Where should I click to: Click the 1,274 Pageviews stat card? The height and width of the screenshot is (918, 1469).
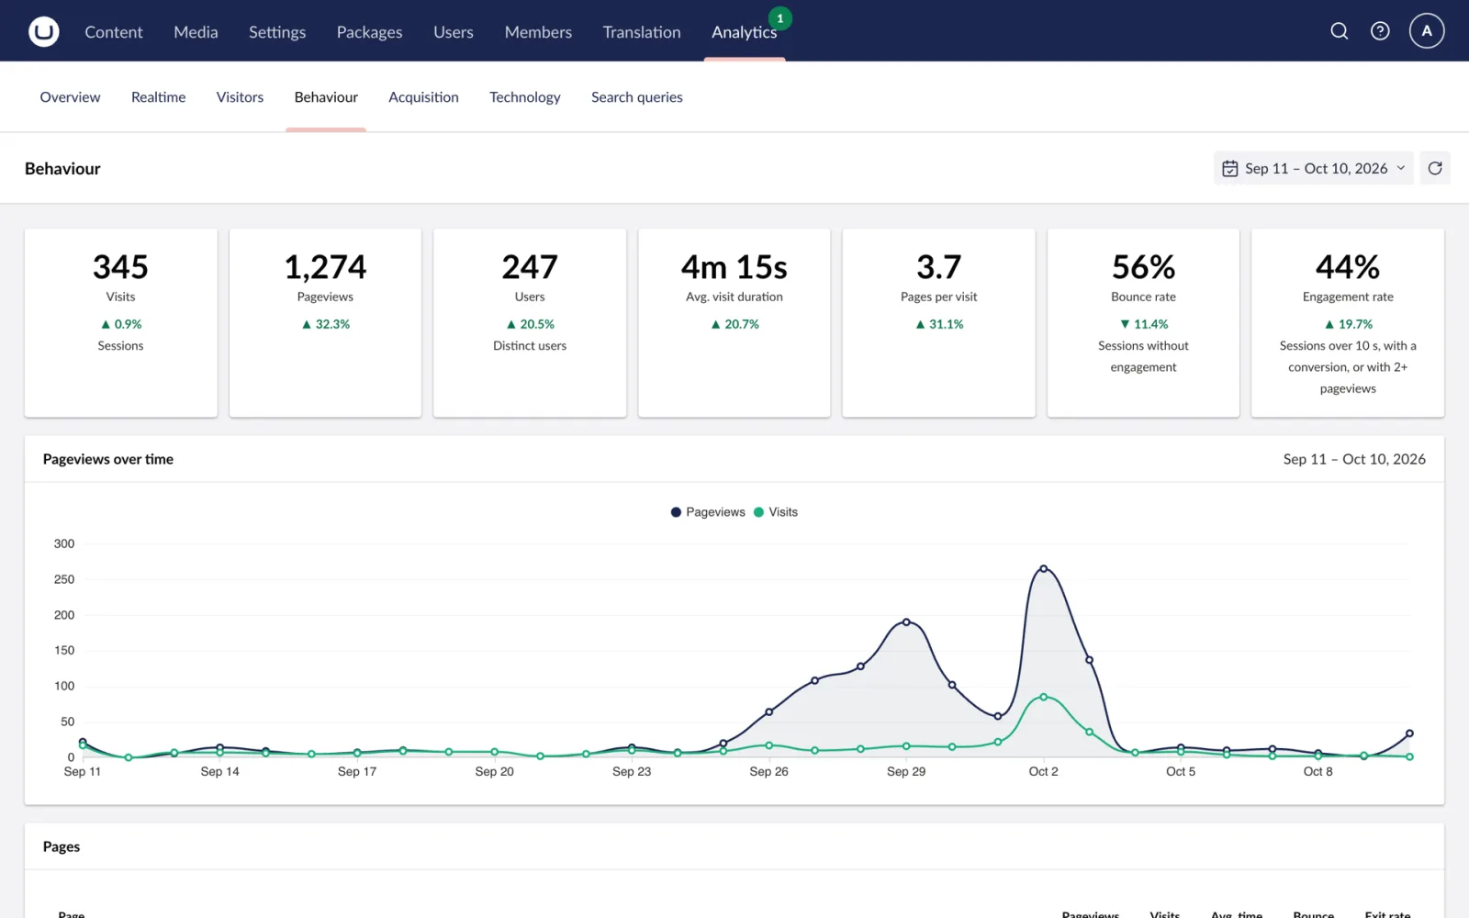click(325, 323)
